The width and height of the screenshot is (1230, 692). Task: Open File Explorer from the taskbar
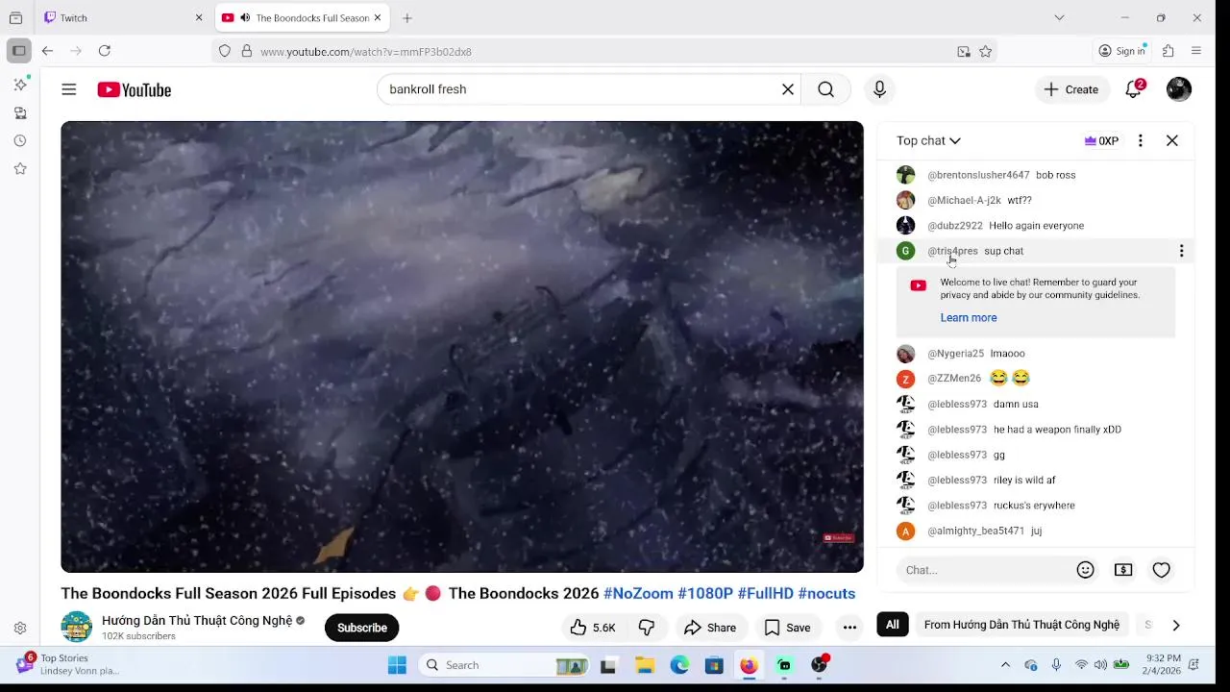coord(645,665)
